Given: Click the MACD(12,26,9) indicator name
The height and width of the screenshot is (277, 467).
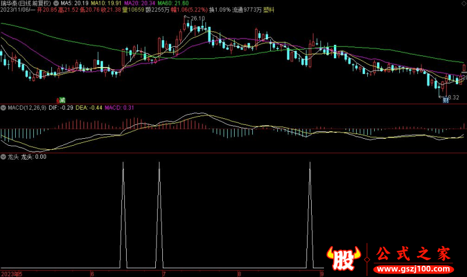Looking at the screenshot, I should click(x=26, y=108).
